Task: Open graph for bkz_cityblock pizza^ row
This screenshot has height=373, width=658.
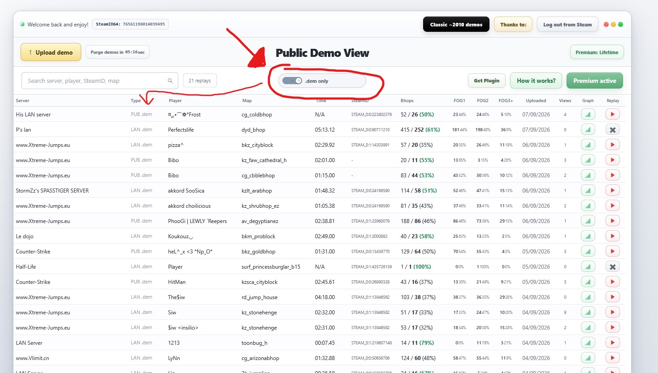Action: click(x=588, y=145)
